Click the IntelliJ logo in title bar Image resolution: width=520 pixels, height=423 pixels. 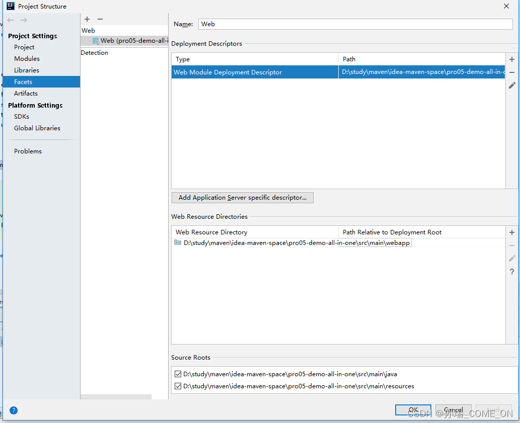11,6
